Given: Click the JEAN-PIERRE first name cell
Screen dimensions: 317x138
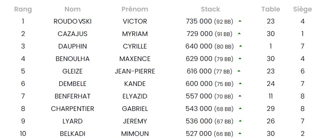Looking at the screenshot, I should [x=135, y=71].
